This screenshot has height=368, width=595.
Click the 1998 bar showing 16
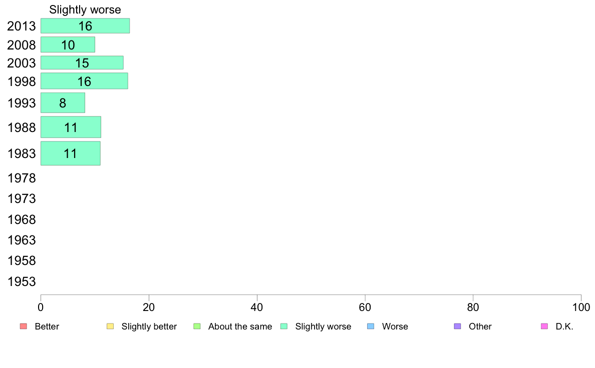(84, 81)
